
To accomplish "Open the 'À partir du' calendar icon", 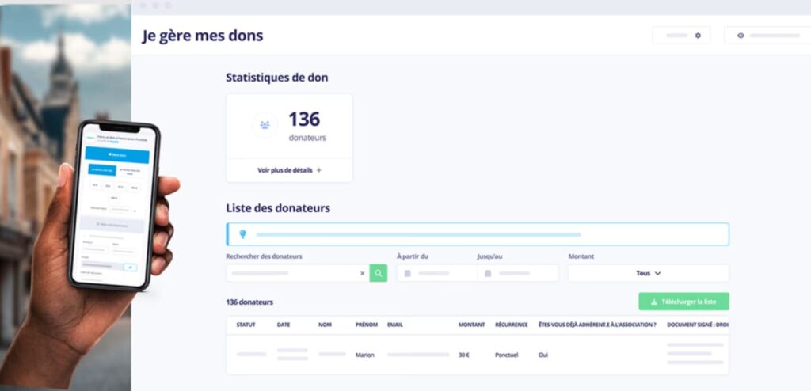I will pos(408,273).
